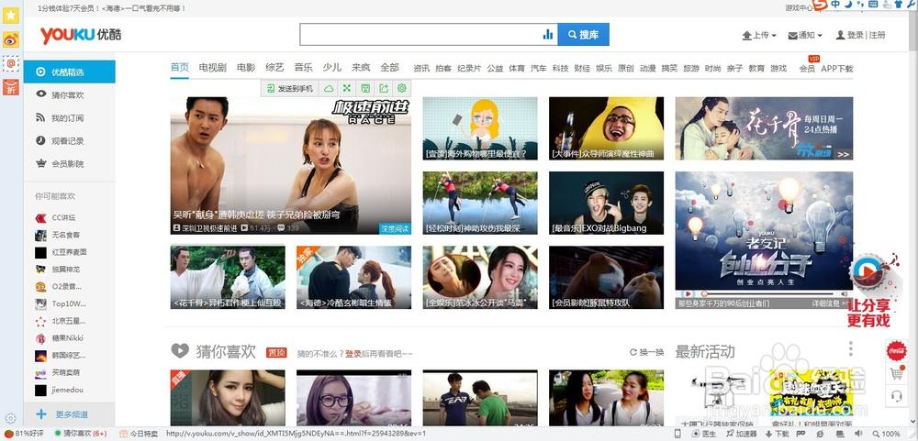Open 观看记录 watch history
The height and width of the screenshot is (441, 918).
(69, 141)
